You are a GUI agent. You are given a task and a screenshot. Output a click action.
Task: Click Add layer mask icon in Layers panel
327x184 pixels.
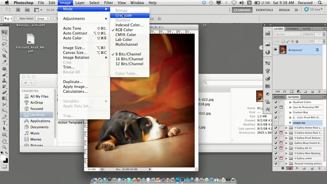pyautogui.click(x=292, y=92)
